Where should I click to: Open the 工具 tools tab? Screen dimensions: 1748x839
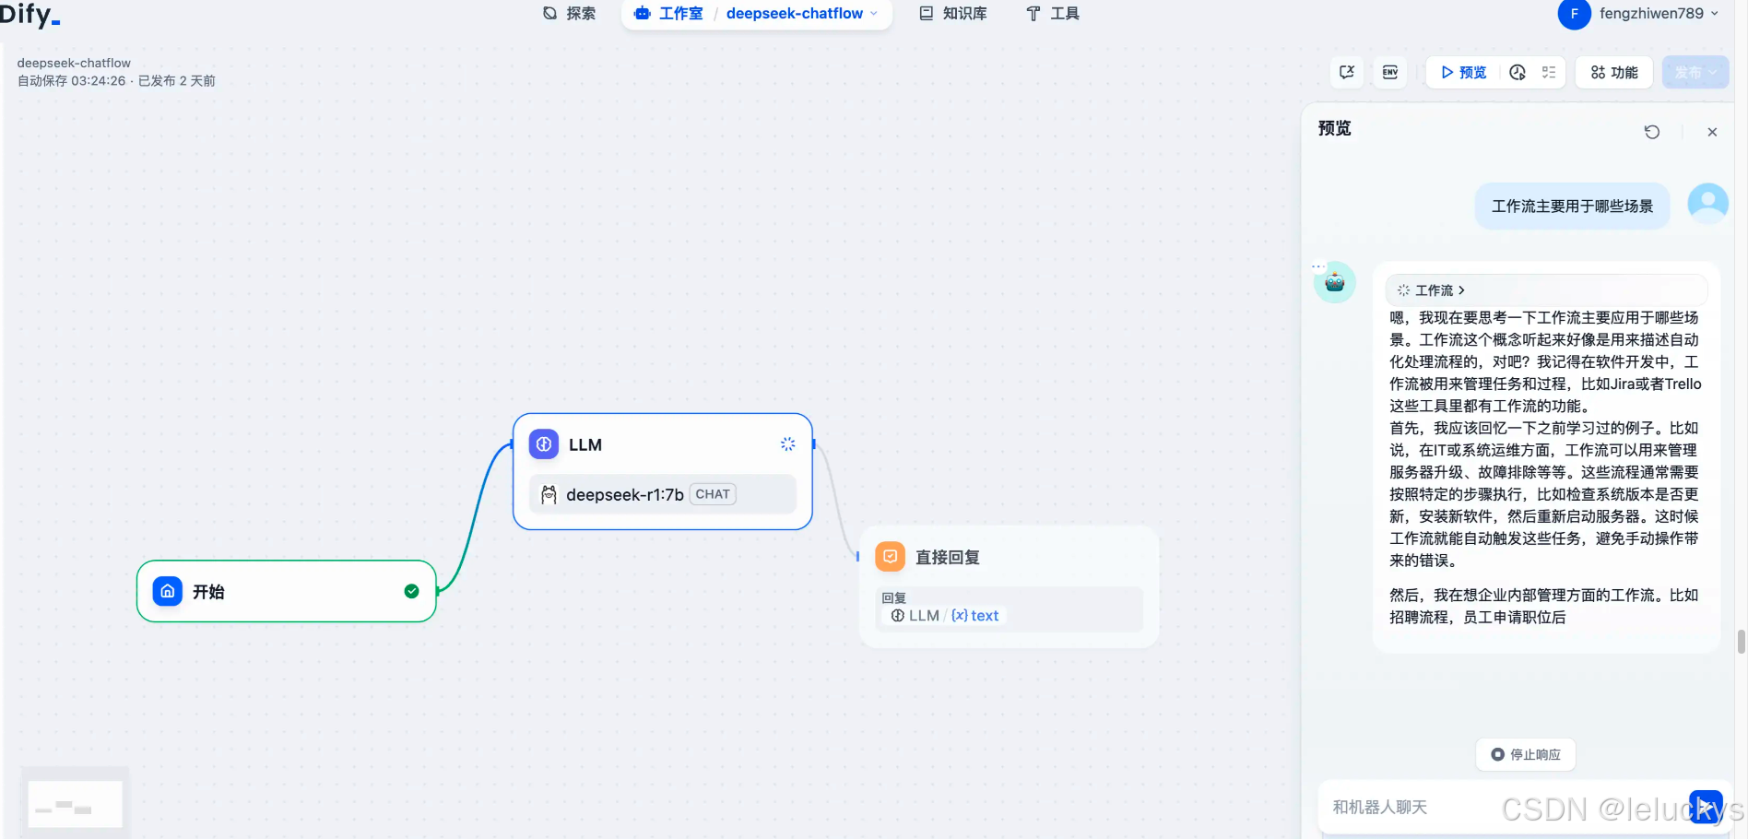1052,14
